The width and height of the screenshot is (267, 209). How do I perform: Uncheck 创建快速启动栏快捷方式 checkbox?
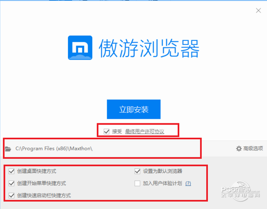pos(11,195)
